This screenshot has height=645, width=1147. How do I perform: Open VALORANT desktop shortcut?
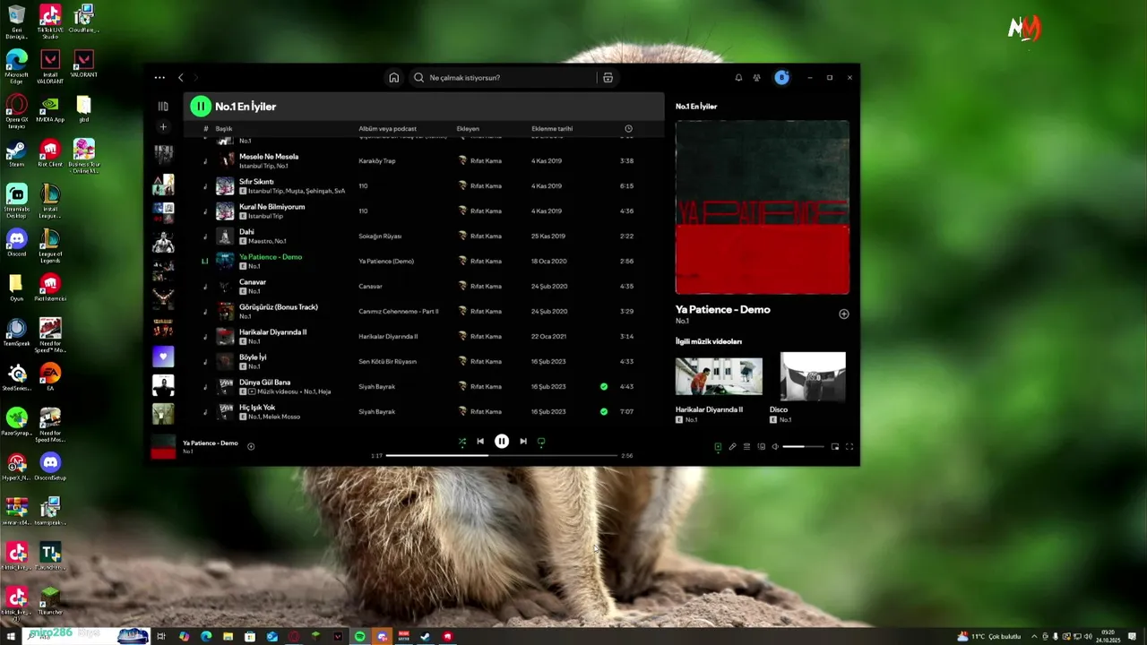pyautogui.click(x=83, y=64)
